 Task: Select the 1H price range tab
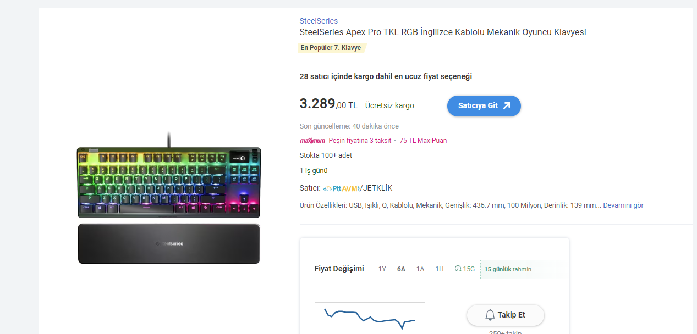coord(440,269)
